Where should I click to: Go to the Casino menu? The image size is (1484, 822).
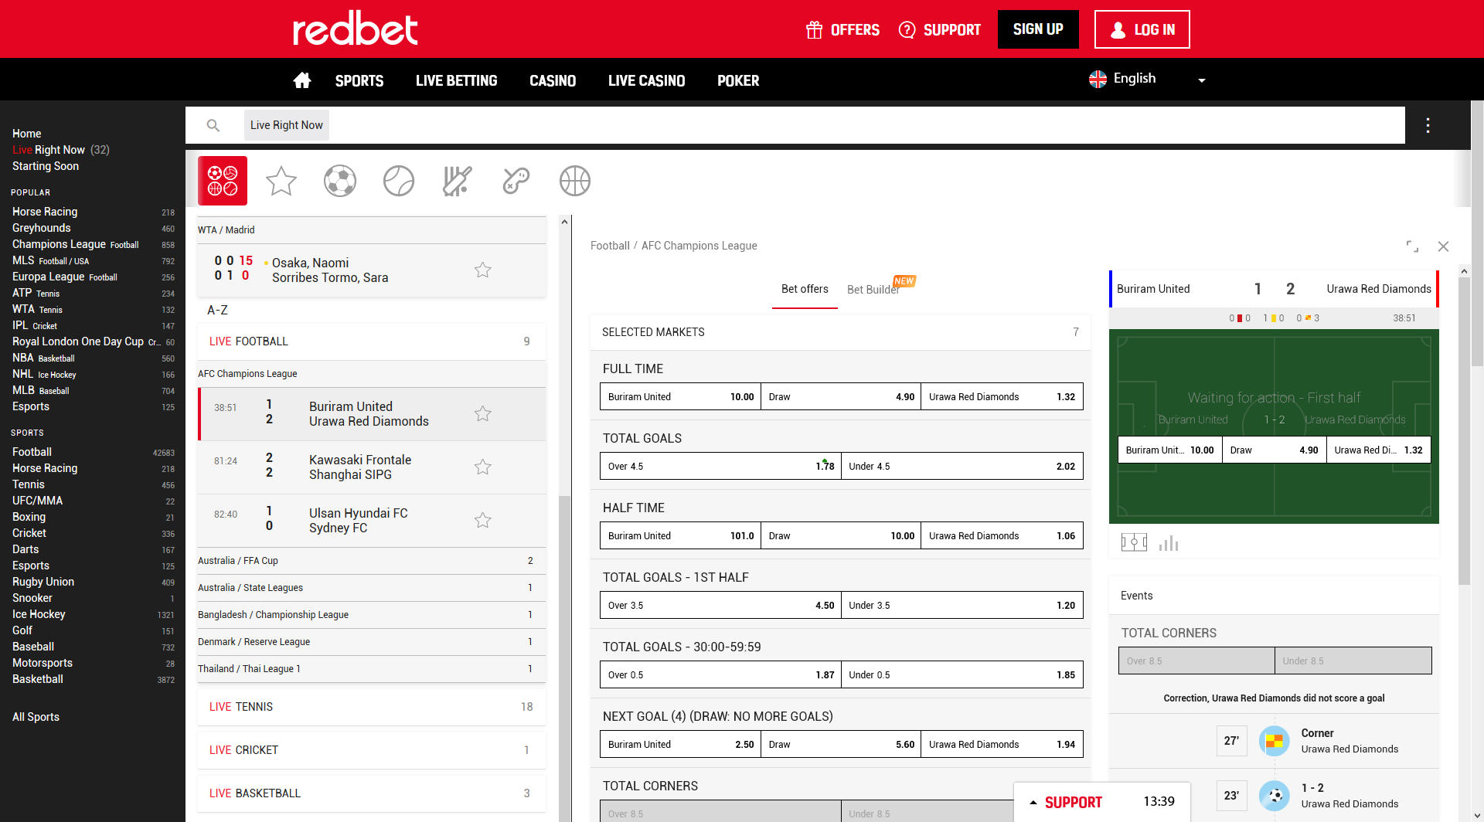553,80
